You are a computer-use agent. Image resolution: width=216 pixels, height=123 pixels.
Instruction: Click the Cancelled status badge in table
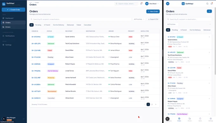click(51, 98)
